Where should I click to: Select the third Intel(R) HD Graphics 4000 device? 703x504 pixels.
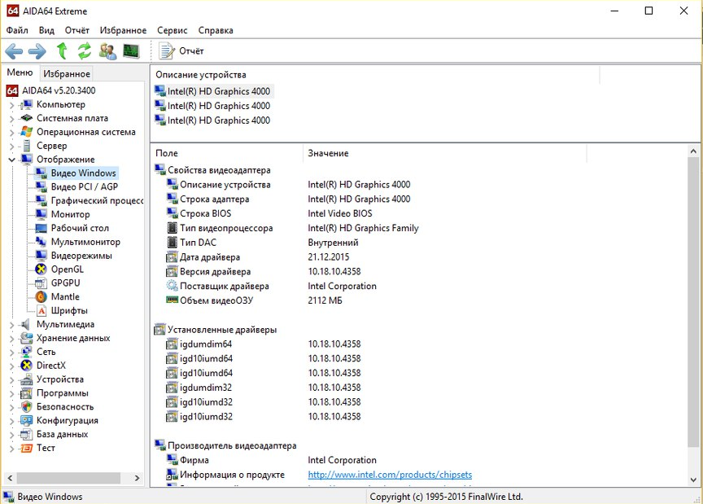[x=212, y=121]
